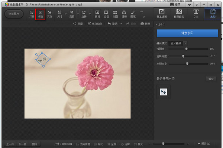Open the 拼图 (Collage) tool

(115, 14)
